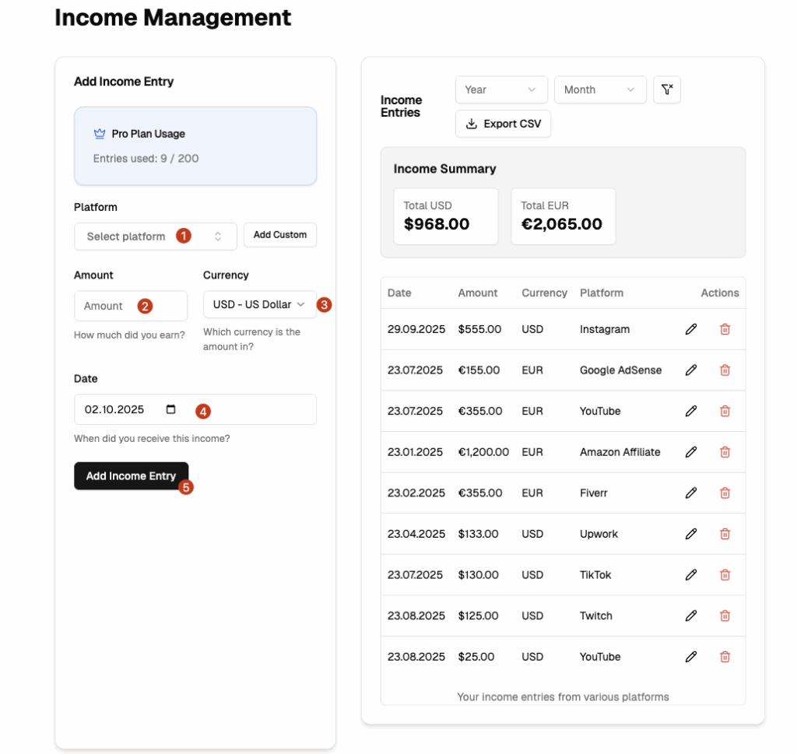Edit the TikTok income entry
The height and width of the screenshot is (754, 797).
(690, 575)
